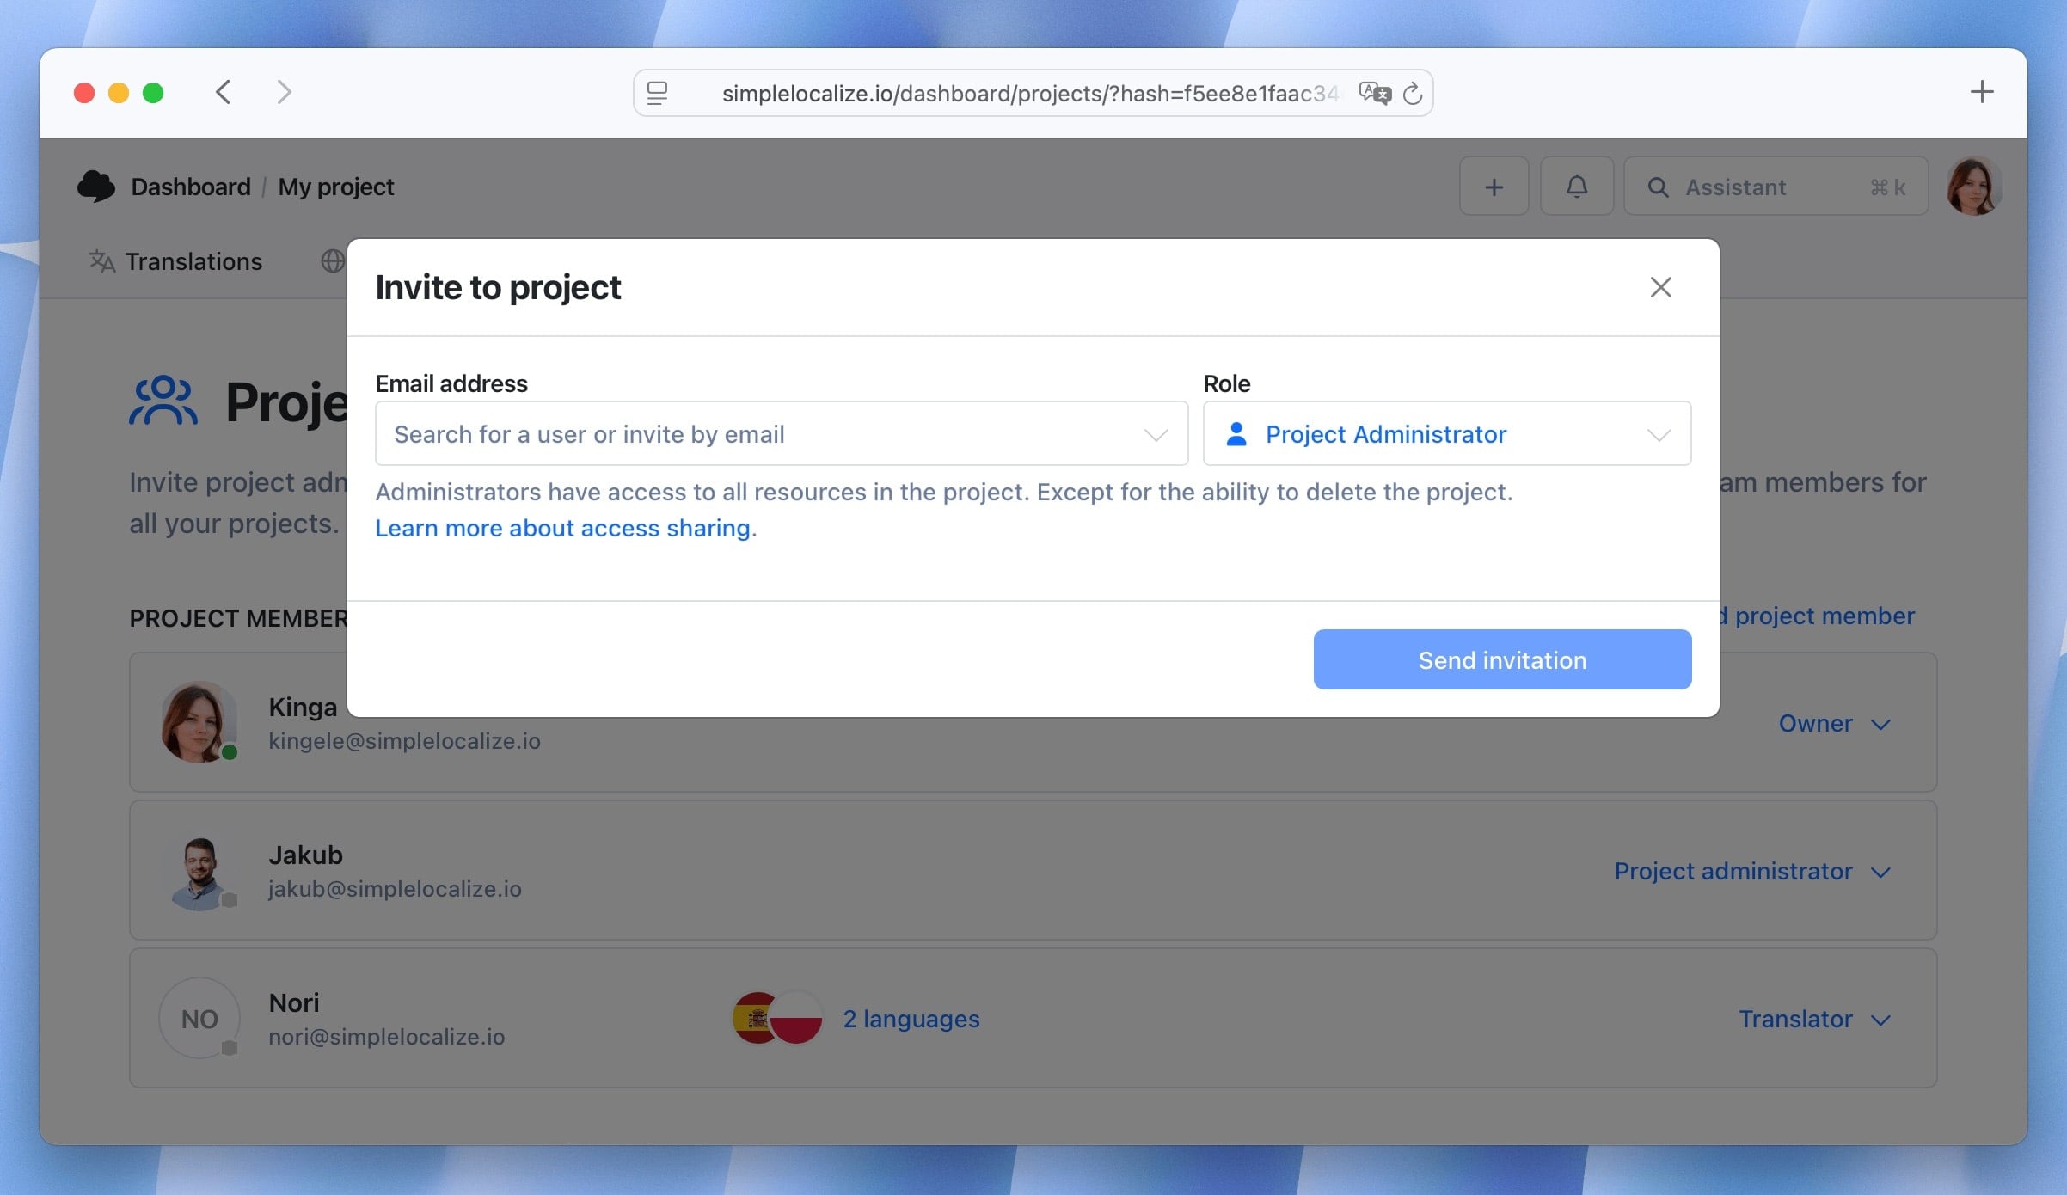Click the Send invitation button
Viewport: 2067px width, 1195px height.
(1501, 659)
